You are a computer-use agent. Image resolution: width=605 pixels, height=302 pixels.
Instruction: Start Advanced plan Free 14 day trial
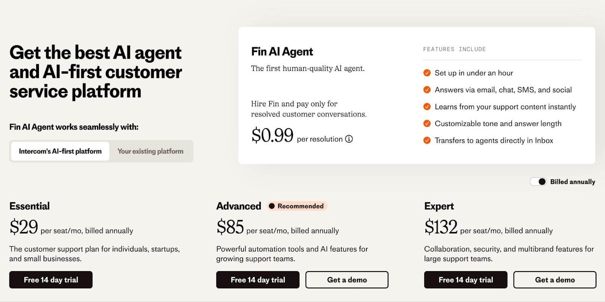[258, 280]
